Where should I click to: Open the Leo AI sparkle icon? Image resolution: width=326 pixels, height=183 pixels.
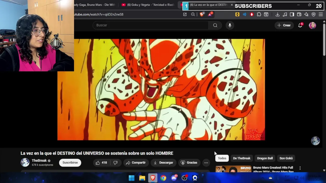coord(306,14)
